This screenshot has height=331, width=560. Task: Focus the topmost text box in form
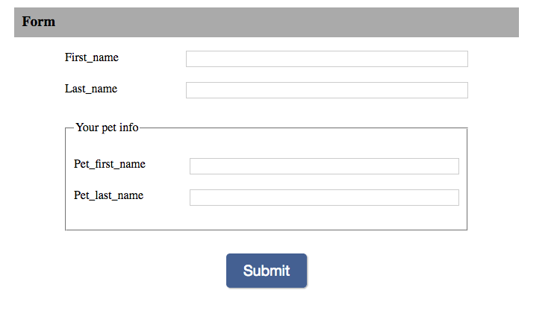point(326,59)
